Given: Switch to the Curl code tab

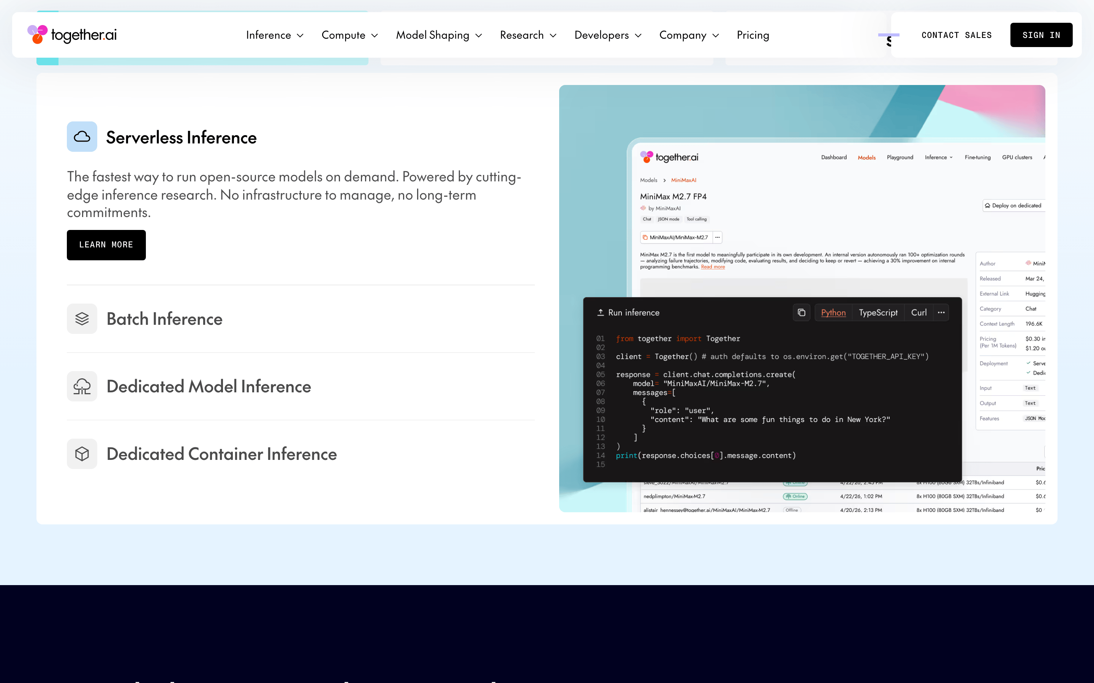Looking at the screenshot, I should pos(919,313).
